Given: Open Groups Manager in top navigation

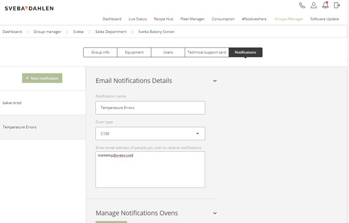Looking at the screenshot, I should pos(288,19).
